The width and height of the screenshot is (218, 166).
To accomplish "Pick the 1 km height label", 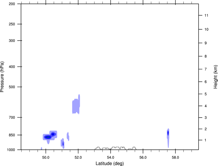I will click(206, 140).
